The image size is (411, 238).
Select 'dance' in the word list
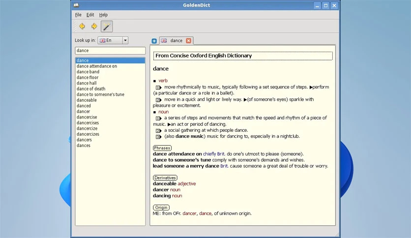pos(110,60)
